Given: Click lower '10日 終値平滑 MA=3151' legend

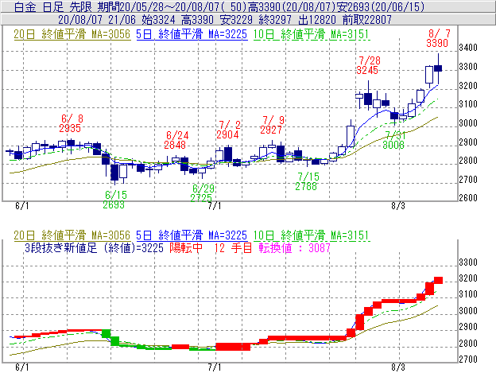Looking at the screenshot, I should pyautogui.click(x=312, y=235).
